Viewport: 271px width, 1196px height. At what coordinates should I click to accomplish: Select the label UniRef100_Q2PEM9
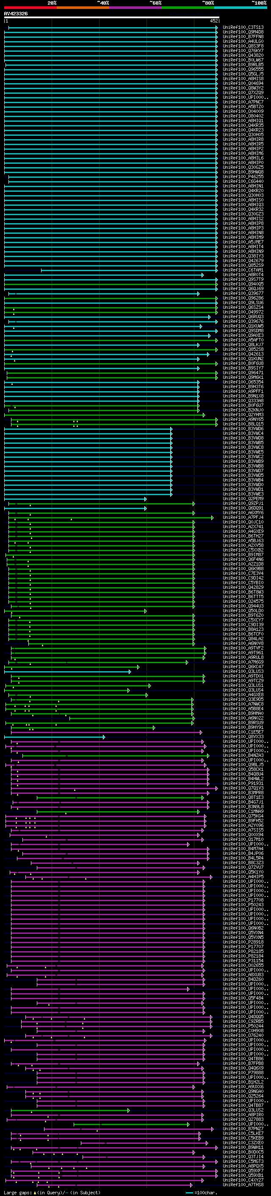(x=243, y=499)
